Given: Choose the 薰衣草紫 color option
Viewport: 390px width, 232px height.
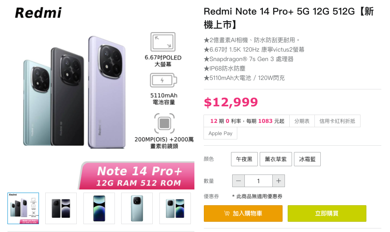Looking at the screenshot, I should coord(275,159).
